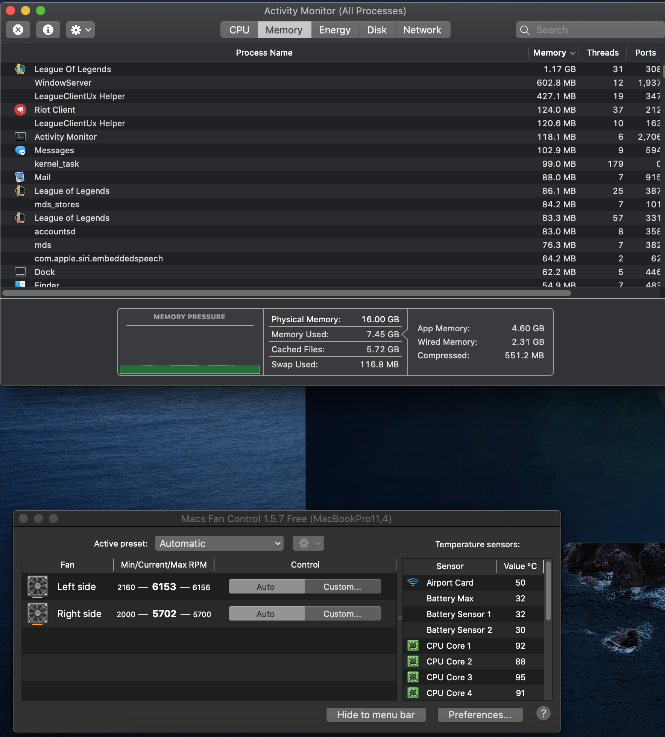Set Left side fan to Auto

coord(266,586)
